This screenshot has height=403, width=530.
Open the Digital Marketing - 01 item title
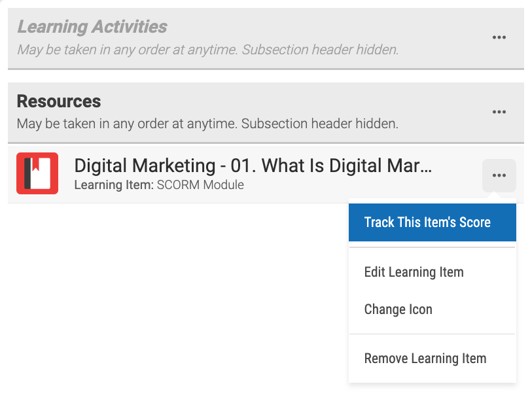point(253,166)
